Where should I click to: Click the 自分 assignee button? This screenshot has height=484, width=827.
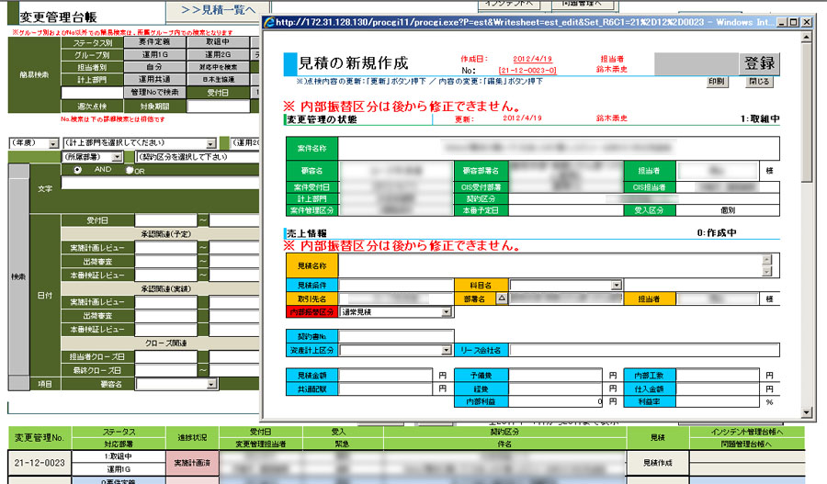[x=154, y=67]
